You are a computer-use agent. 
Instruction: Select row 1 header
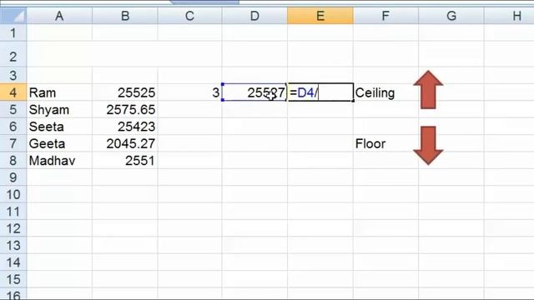coord(13,33)
